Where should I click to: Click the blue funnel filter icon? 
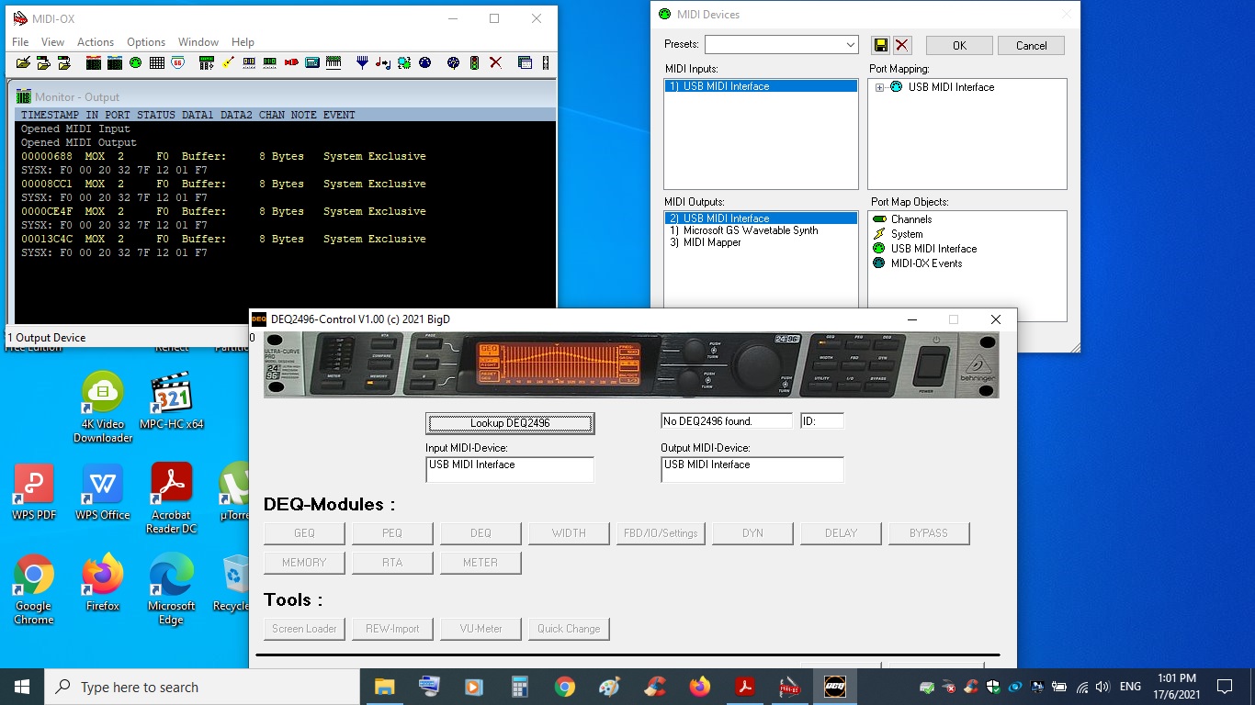[x=362, y=63]
